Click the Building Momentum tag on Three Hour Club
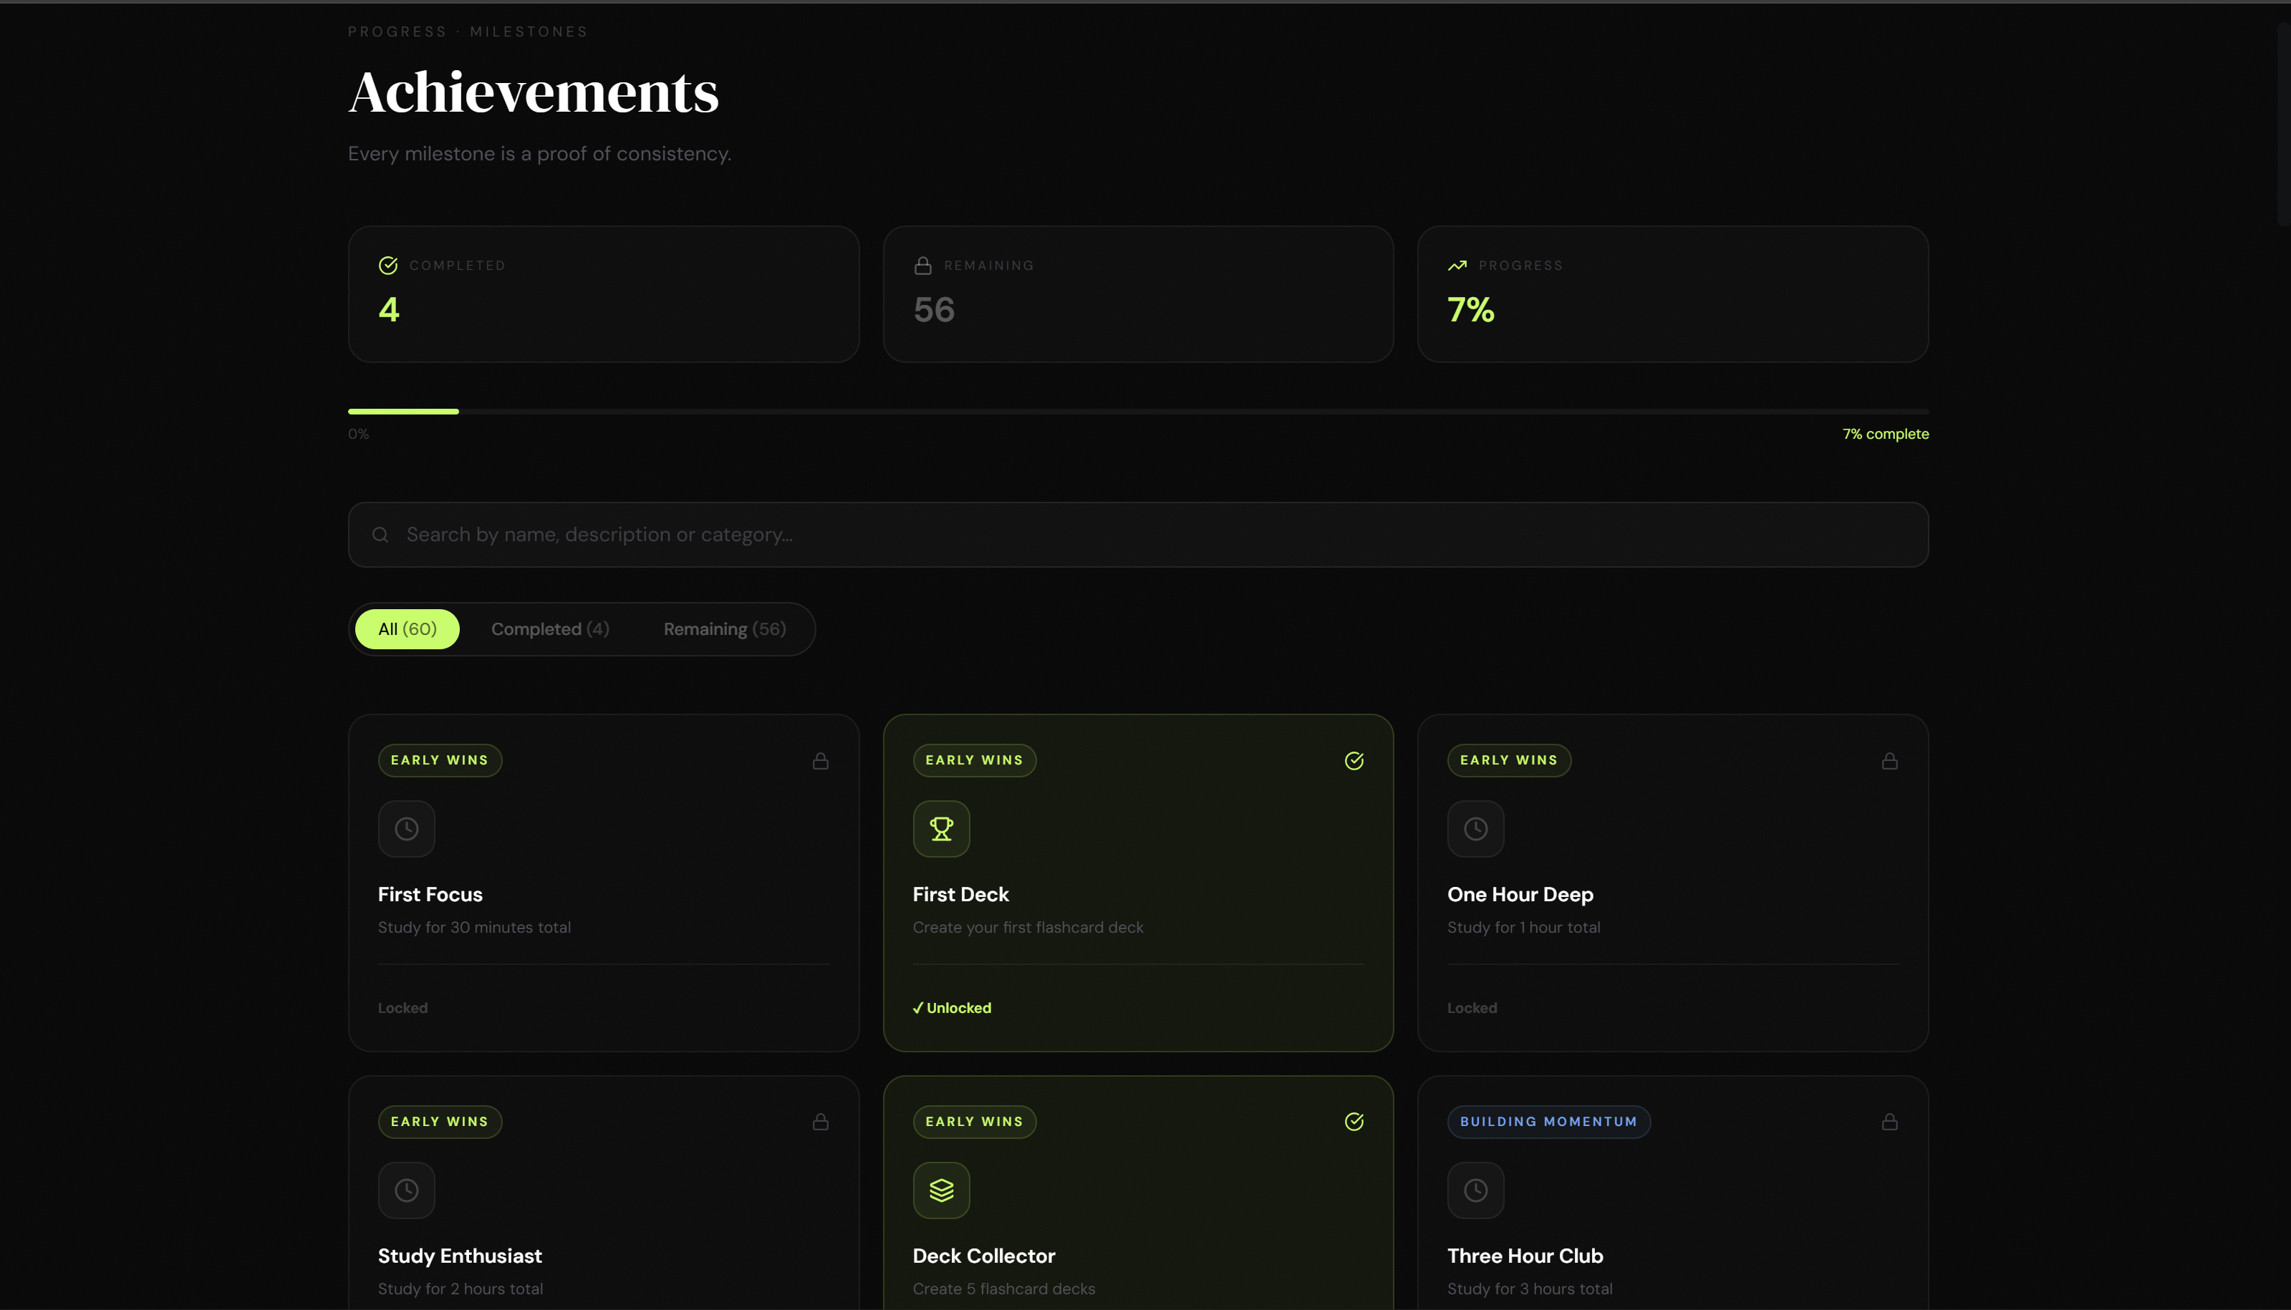Viewport: 2291px width, 1310px height. (x=1548, y=1122)
